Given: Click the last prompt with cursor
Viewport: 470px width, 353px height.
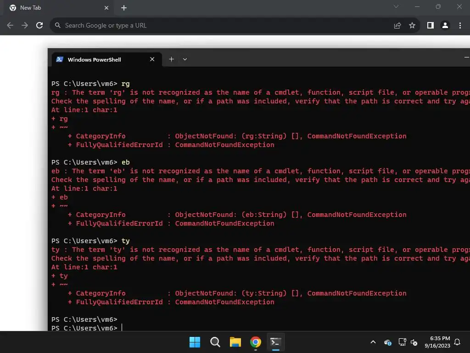Looking at the screenshot, I should tap(87, 328).
